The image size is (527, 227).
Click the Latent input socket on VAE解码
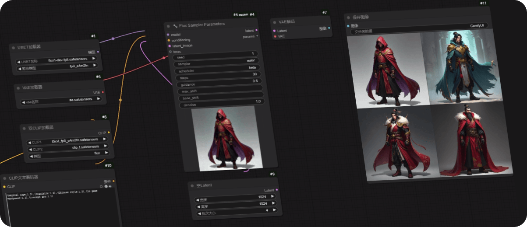274,31
